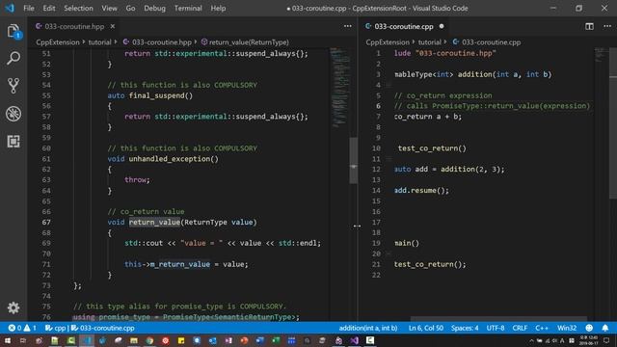617x347 pixels.
Task: Click the left editor vertical scrollbar thumb
Action: (x=354, y=160)
